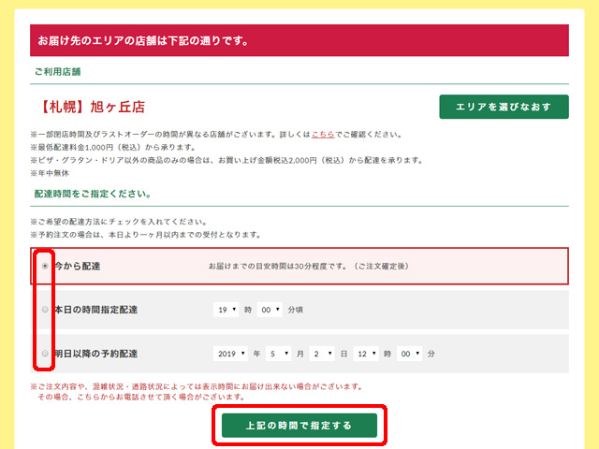This screenshot has height=449, width=599.
Task: Open the hour dropdown showing 19
Action: 226,310
